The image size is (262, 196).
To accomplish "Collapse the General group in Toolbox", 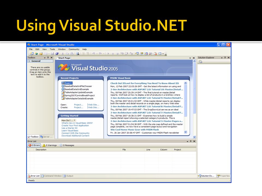I will [29, 61].
